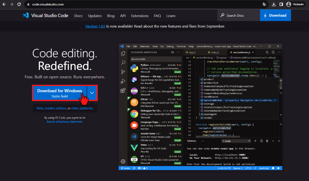309x181 pixels.
Task: Follow the Insiders edition link
Action: pyautogui.click(x=55, y=108)
